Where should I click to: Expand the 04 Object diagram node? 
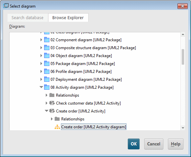pyautogui.click(x=41, y=56)
